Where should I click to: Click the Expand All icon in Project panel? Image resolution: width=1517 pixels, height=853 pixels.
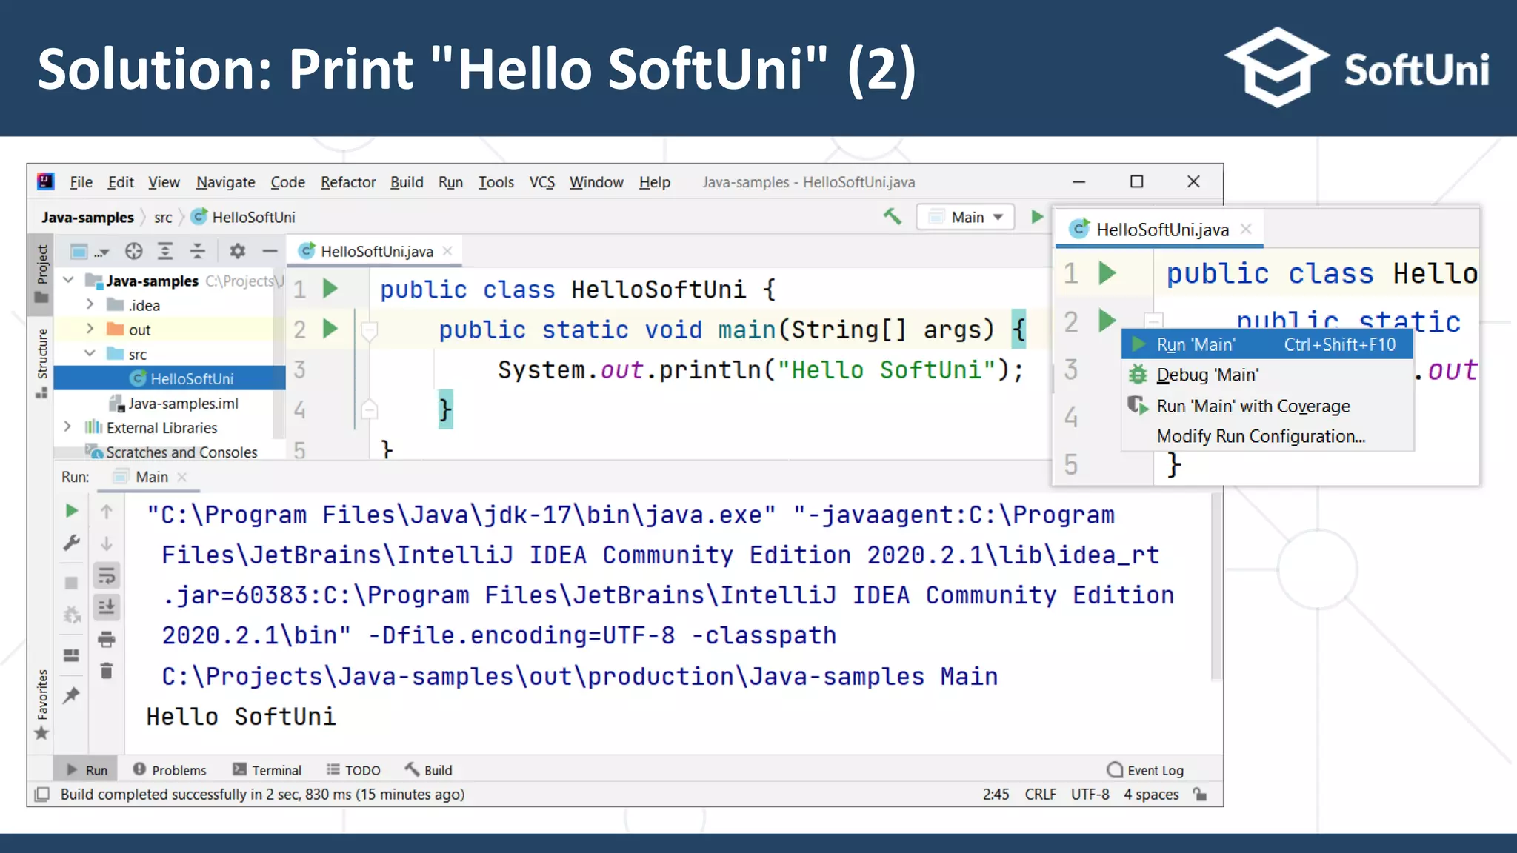tap(165, 252)
